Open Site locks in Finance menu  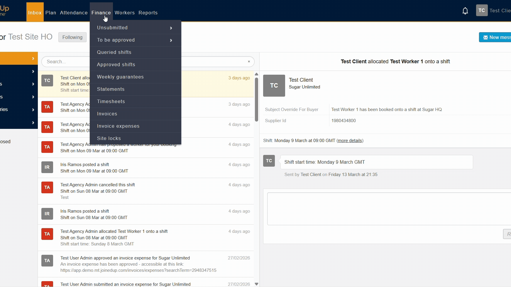(x=109, y=139)
